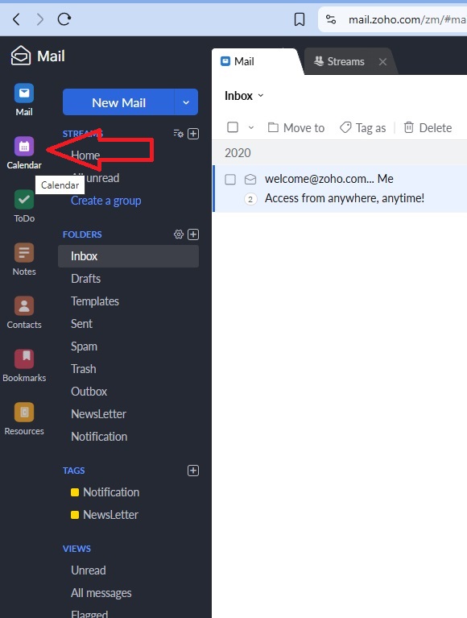Image resolution: width=467 pixels, height=618 pixels.
Task: Select the Mail tab
Action: pyautogui.click(x=238, y=61)
